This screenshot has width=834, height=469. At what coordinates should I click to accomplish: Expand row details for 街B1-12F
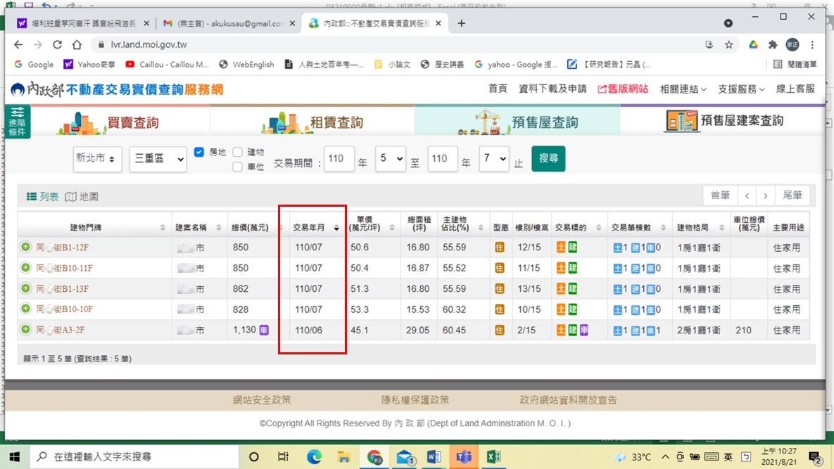[25, 247]
